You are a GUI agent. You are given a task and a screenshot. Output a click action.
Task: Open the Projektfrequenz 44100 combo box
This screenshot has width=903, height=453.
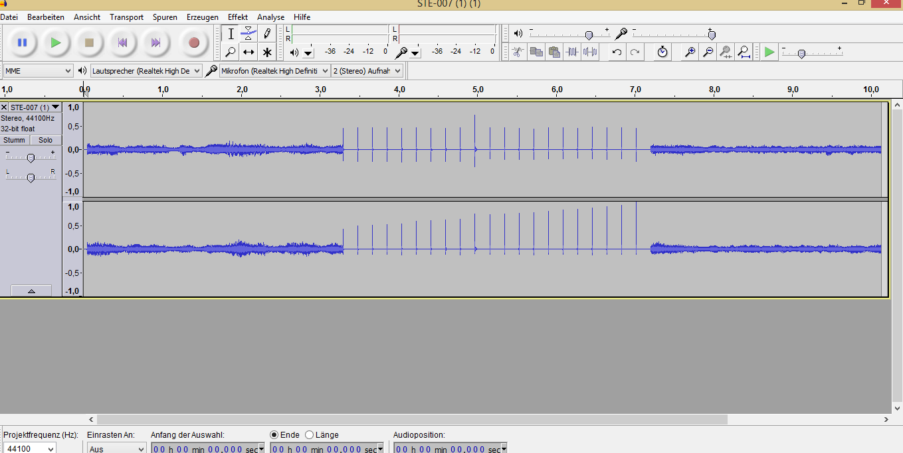point(29,448)
